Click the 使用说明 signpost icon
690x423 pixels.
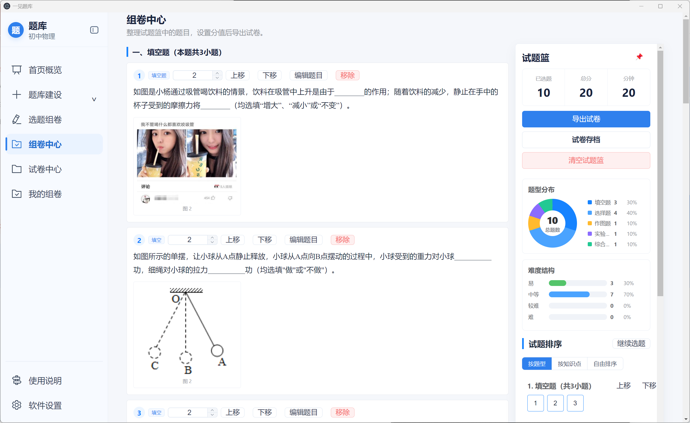coord(17,380)
